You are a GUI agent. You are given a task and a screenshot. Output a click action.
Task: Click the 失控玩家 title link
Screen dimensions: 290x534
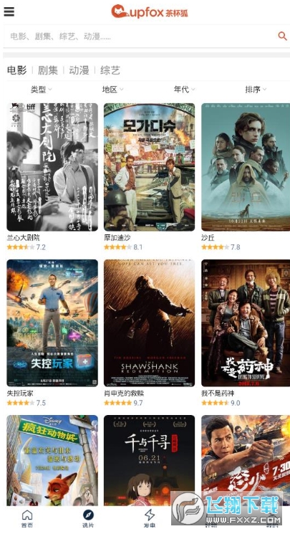click(20, 394)
